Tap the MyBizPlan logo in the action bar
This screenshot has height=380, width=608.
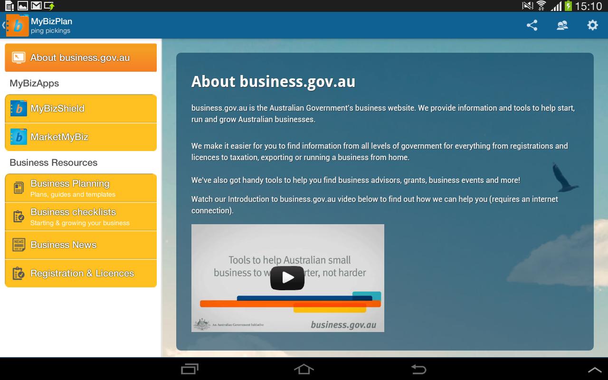18,25
